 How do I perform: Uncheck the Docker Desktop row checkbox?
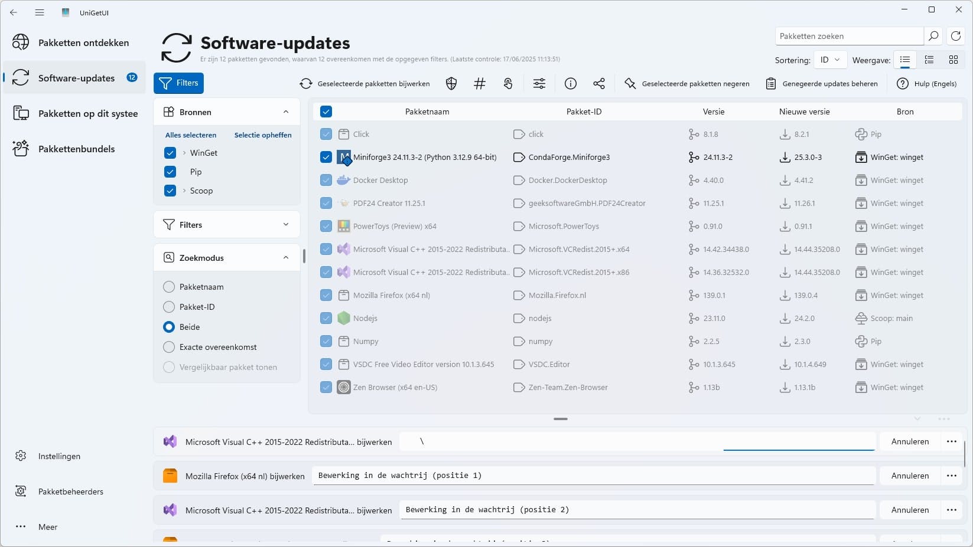tap(326, 180)
